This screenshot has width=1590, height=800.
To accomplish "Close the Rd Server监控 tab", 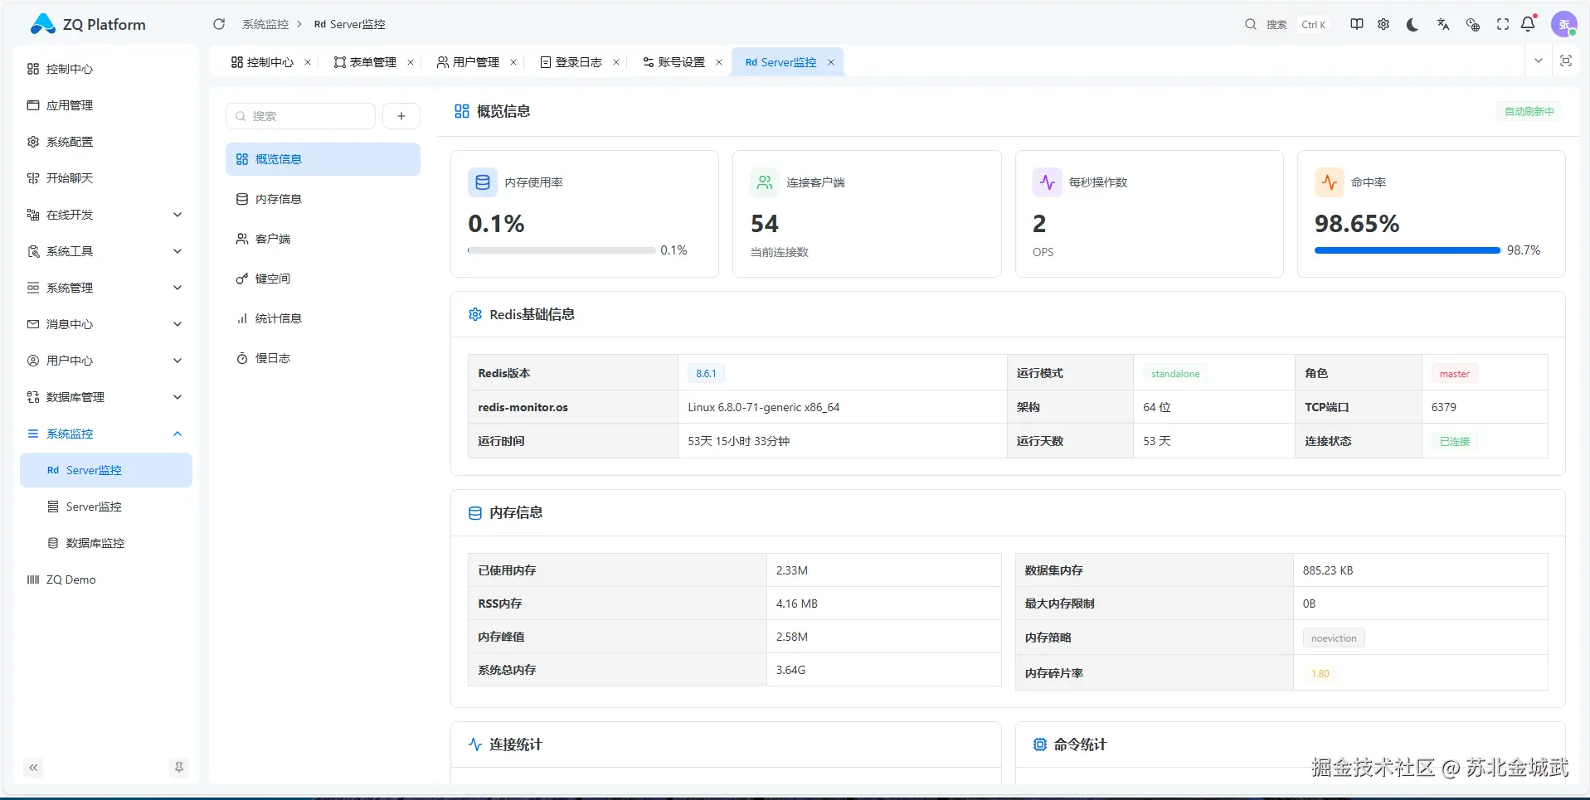I will click(831, 62).
